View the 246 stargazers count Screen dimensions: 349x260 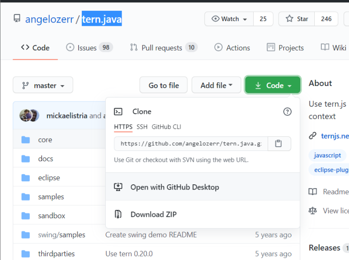point(326,19)
